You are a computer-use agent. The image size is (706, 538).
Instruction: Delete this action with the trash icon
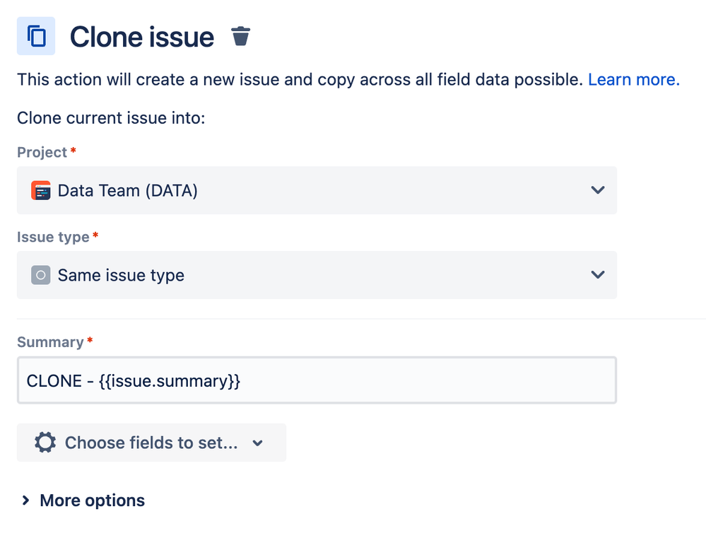(x=240, y=36)
